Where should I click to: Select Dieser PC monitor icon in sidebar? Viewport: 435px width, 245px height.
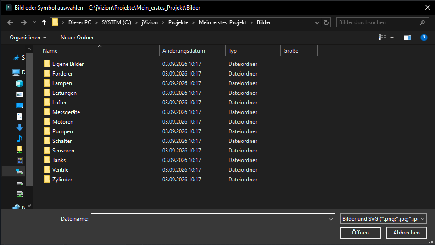[16, 72]
